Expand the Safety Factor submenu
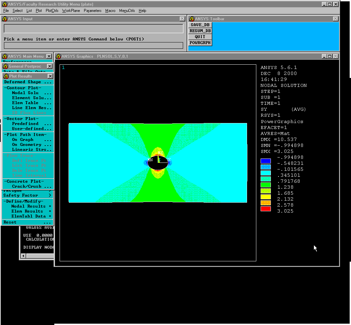Screen dimensions: 351x325 click(27, 195)
